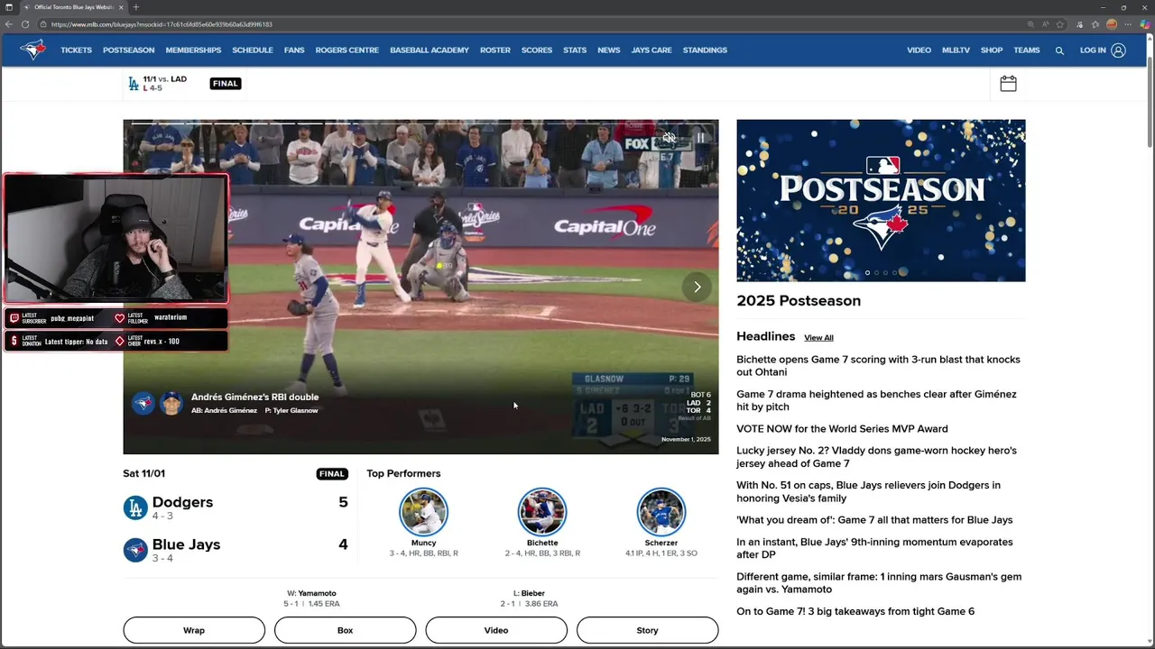Open the ROGERS CENTRE menu
The height and width of the screenshot is (649, 1155).
tap(346, 50)
